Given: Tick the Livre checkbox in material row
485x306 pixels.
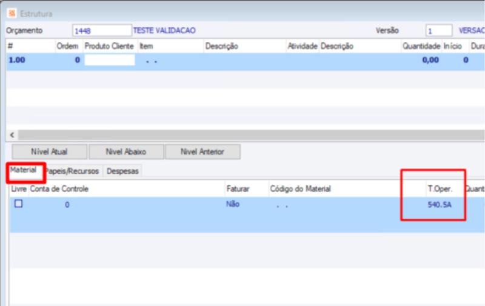Looking at the screenshot, I should click(19, 204).
